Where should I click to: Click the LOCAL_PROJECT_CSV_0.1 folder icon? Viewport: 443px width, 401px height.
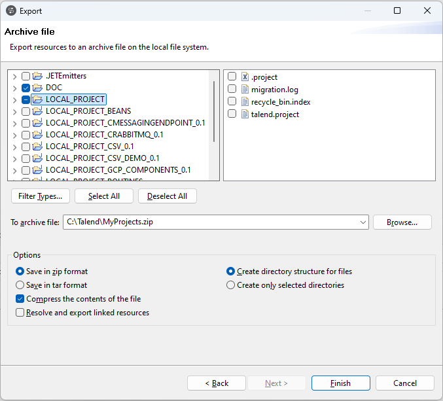[37, 147]
